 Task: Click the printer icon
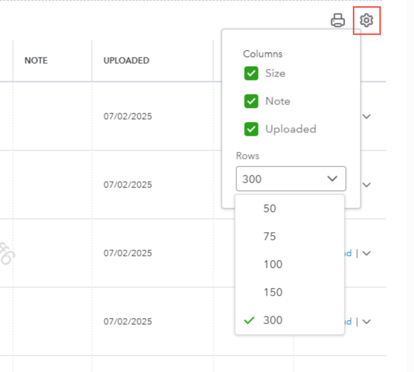tap(338, 21)
